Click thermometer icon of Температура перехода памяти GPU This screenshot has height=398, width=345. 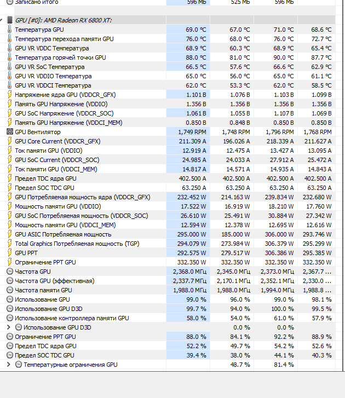tap(10, 39)
